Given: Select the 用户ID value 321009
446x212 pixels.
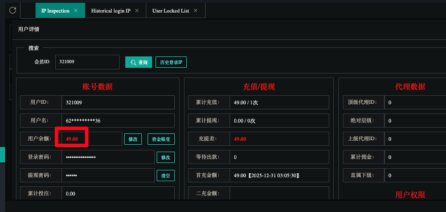Looking at the screenshot, I should pos(73,103).
